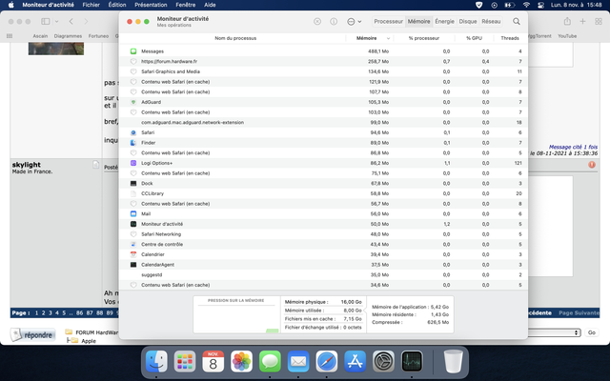
Task: Click the shield icon in menu bar
Action: click(x=478, y=5)
